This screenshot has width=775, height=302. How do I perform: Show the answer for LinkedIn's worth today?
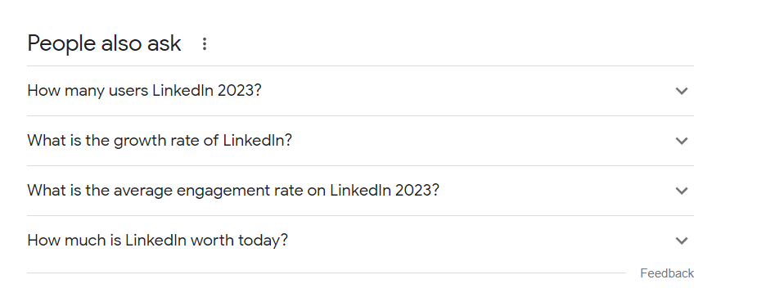point(360,241)
